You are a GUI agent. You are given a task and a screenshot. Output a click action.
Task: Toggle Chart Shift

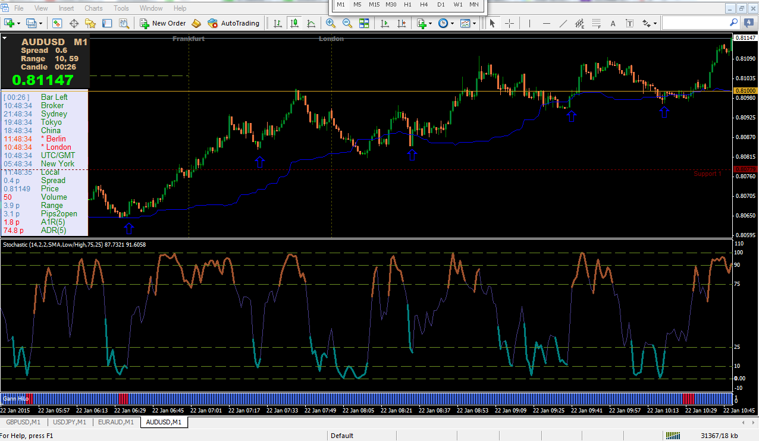[402, 23]
